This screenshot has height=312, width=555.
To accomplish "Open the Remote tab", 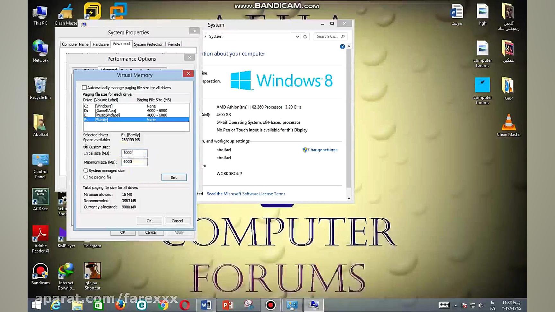I will tap(174, 44).
